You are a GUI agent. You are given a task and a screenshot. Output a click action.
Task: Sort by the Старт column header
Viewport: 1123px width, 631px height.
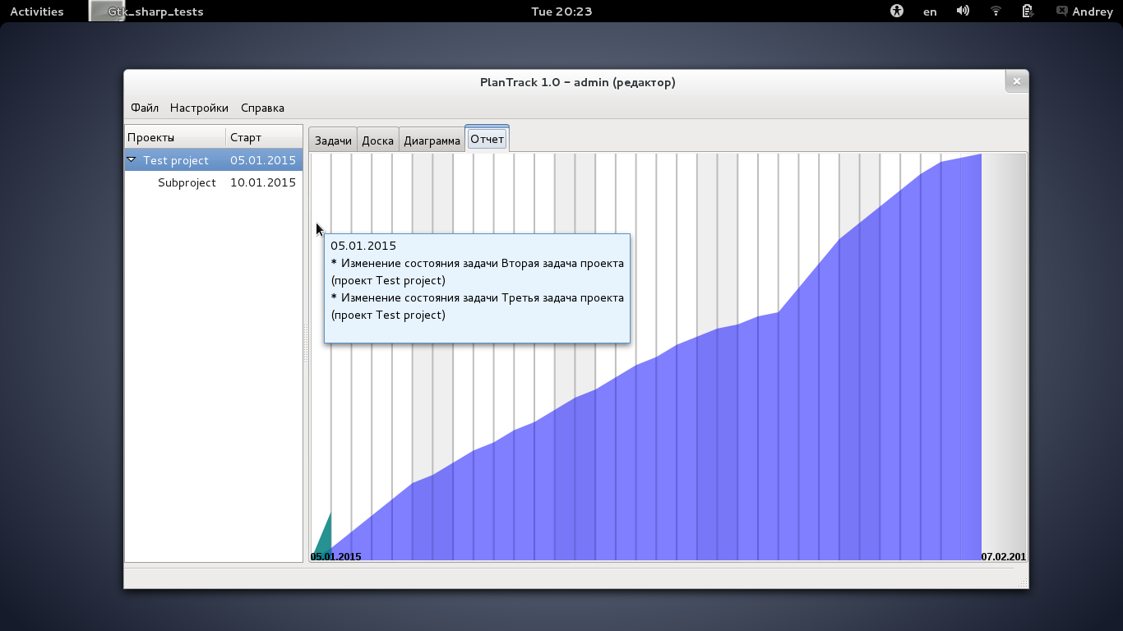tap(264, 137)
